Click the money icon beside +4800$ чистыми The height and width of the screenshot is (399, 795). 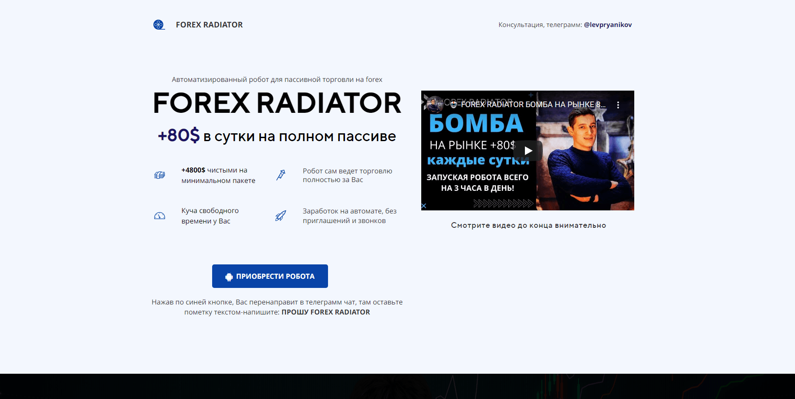(159, 175)
